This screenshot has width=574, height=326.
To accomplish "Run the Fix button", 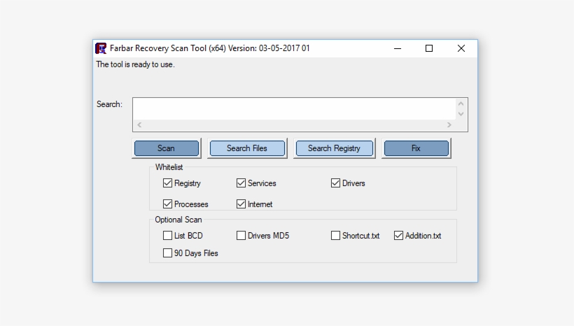I will click(416, 148).
